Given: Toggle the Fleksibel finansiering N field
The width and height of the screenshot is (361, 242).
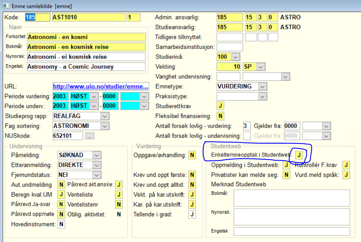Looking at the screenshot, I should [220, 116].
